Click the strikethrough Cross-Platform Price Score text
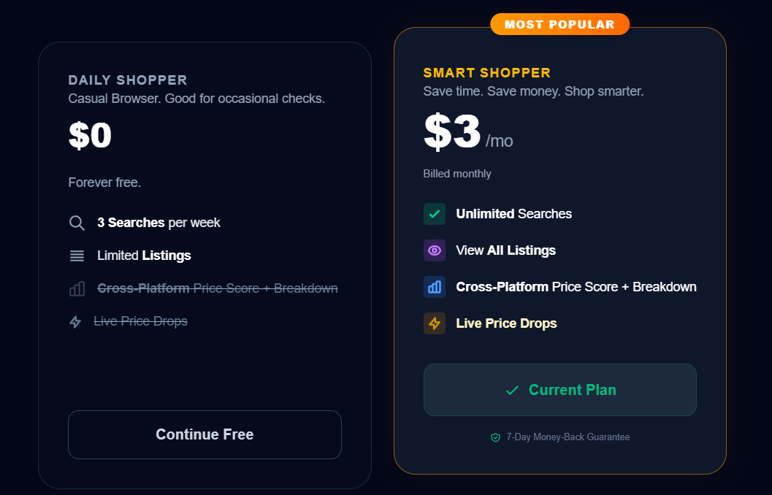Screen dimensions: 772x495 click(218, 288)
